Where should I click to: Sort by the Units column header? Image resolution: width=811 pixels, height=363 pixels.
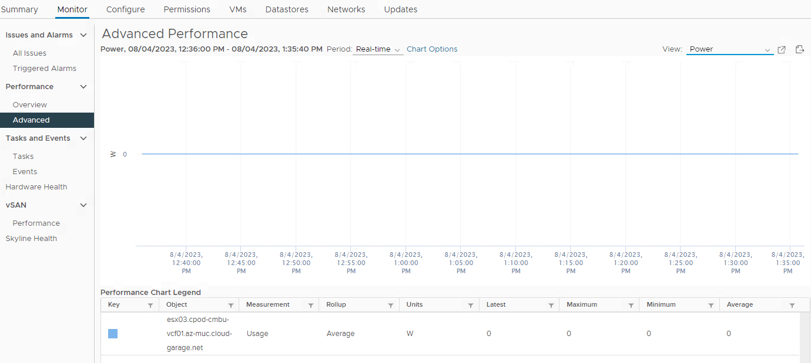pyautogui.click(x=414, y=305)
